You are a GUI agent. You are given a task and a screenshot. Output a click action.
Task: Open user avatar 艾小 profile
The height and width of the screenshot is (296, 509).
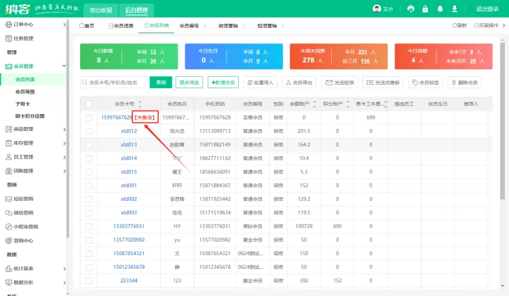pyautogui.click(x=383, y=9)
